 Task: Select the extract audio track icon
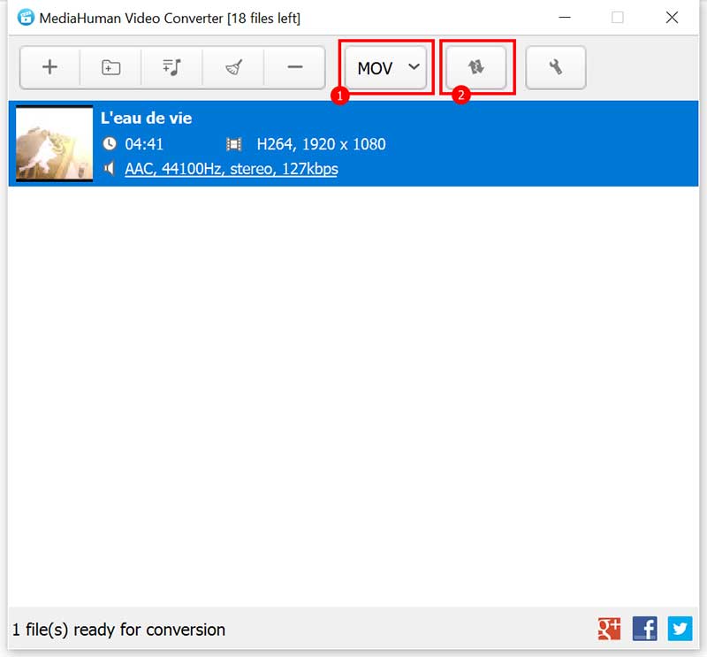click(171, 67)
